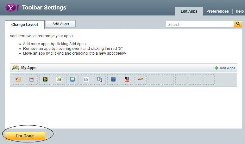Select the eBay app icon
The width and height of the screenshot is (245, 144).
click(141, 79)
